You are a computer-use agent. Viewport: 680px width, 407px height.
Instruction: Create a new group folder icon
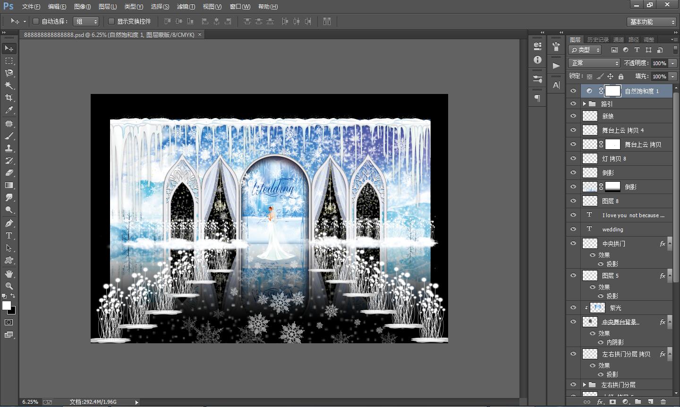pyautogui.click(x=638, y=402)
